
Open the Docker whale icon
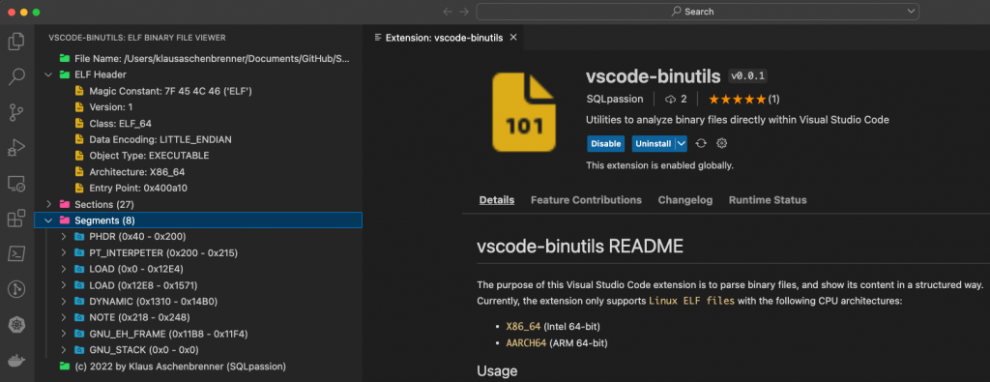coord(16,361)
